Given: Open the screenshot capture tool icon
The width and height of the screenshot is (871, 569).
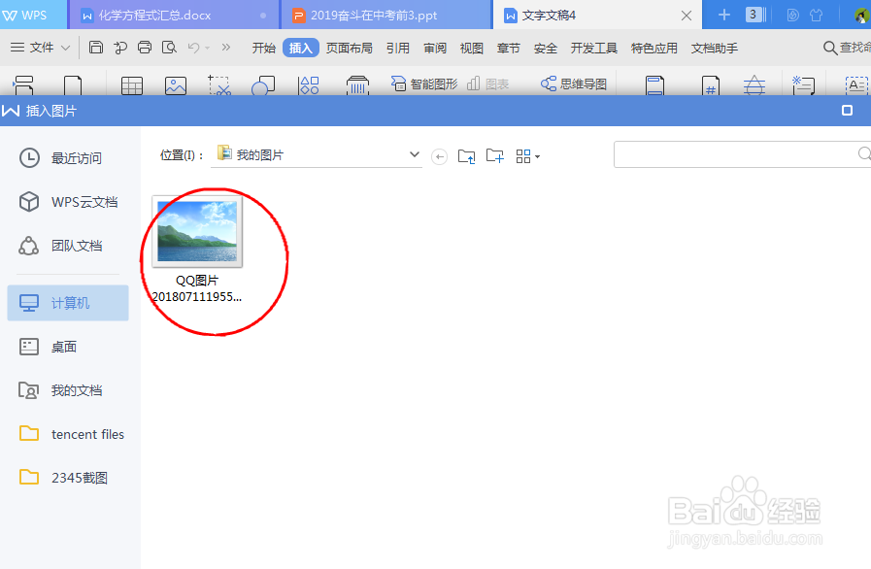Looking at the screenshot, I should pos(219,85).
